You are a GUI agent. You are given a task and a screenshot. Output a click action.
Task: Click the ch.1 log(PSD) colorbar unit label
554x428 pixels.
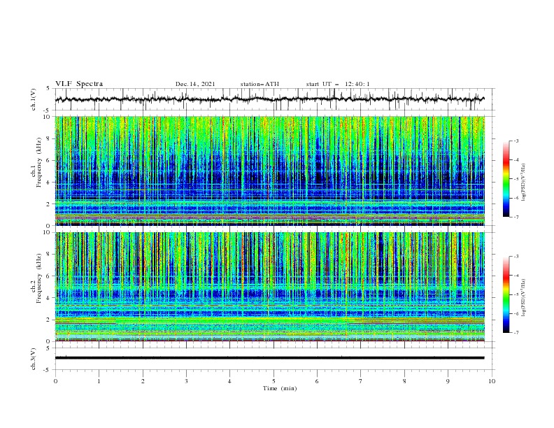coord(523,183)
